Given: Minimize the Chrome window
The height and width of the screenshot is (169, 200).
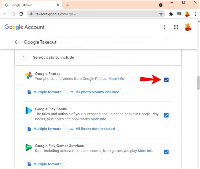Looking at the screenshot, I should click(172, 2).
